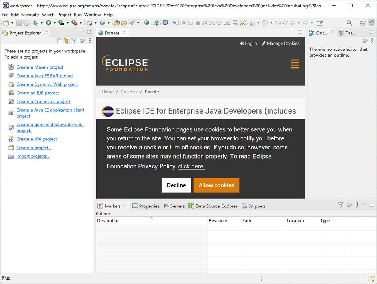Click the Back navigation arrow icon
The image size is (377, 284).
[292, 23]
